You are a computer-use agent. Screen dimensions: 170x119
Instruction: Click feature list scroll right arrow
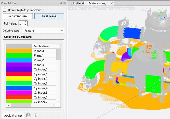[54, 105]
